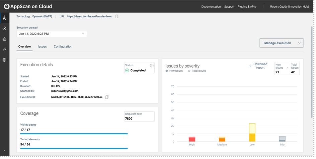Viewport: 316px width, 159px height.
Task: Click the Coverage heading
Action: point(29,113)
